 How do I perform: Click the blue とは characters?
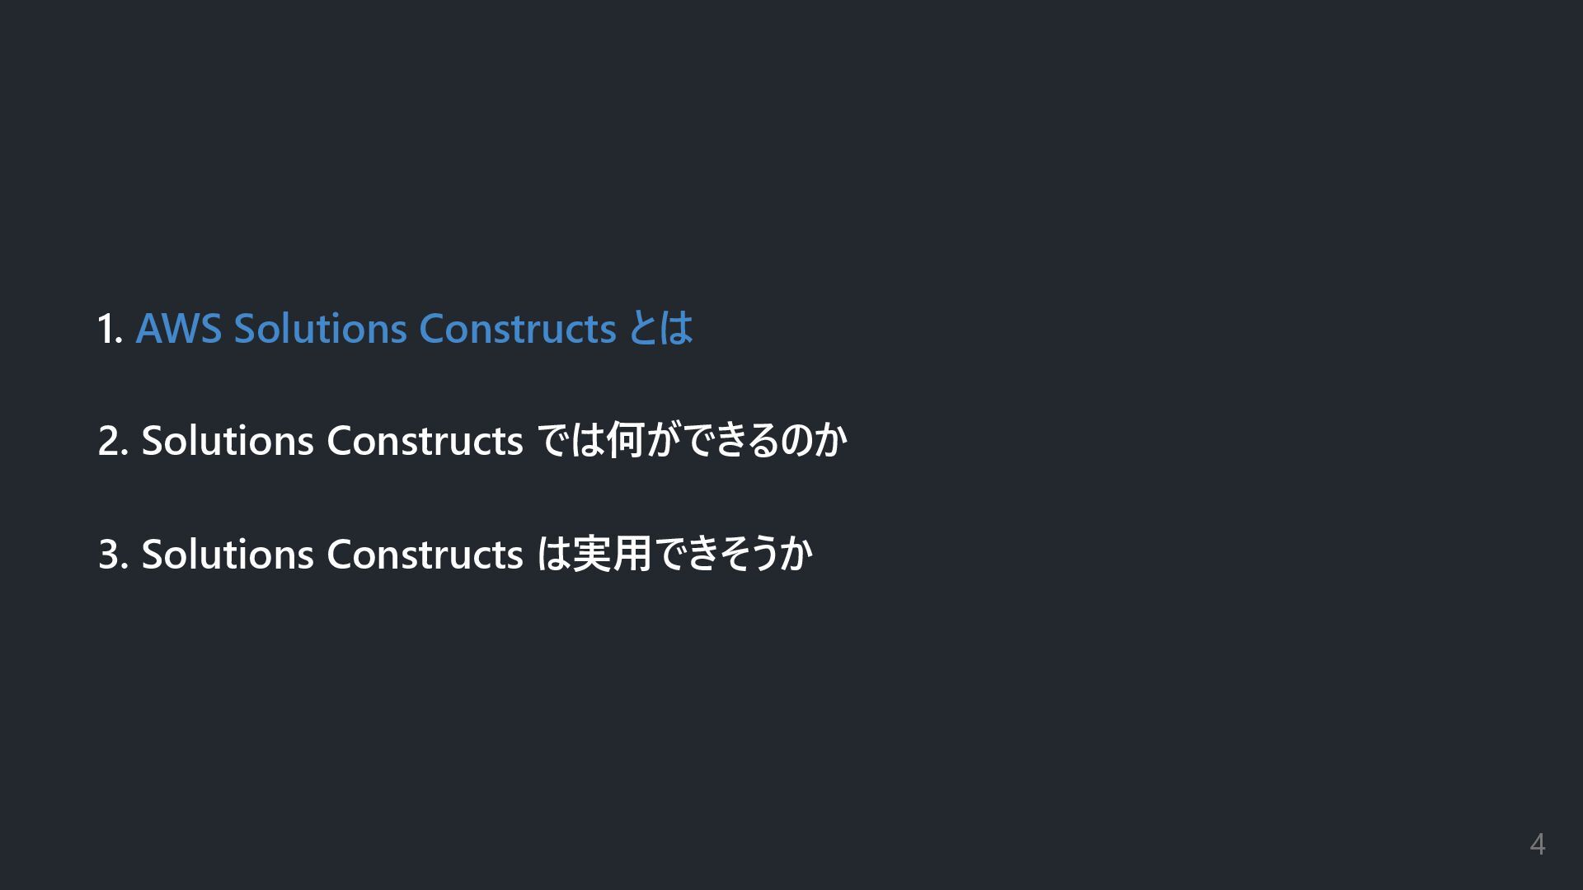[x=660, y=328]
